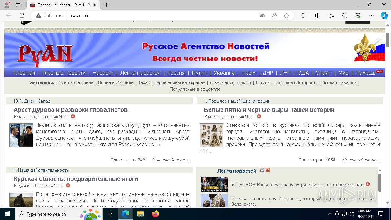
Task: Click the Not secure site info indicator
Action: coord(50,16)
